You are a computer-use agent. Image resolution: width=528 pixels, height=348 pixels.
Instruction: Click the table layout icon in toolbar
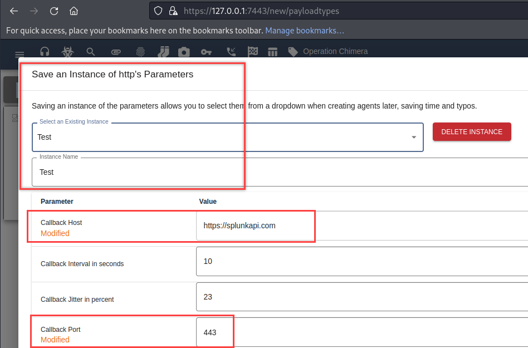[272, 52]
